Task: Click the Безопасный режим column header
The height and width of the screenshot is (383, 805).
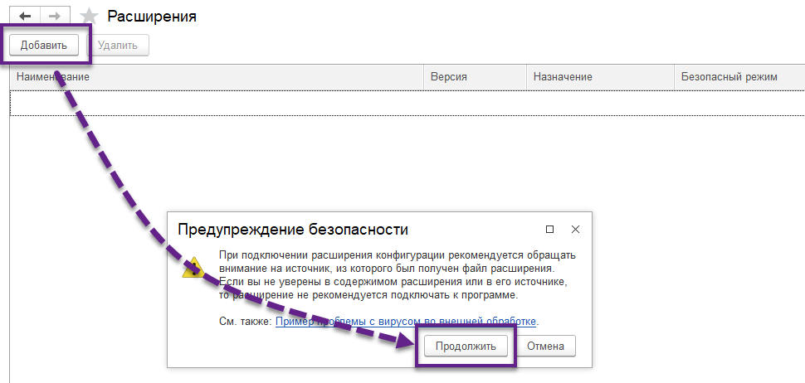Action: click(739, 77)
